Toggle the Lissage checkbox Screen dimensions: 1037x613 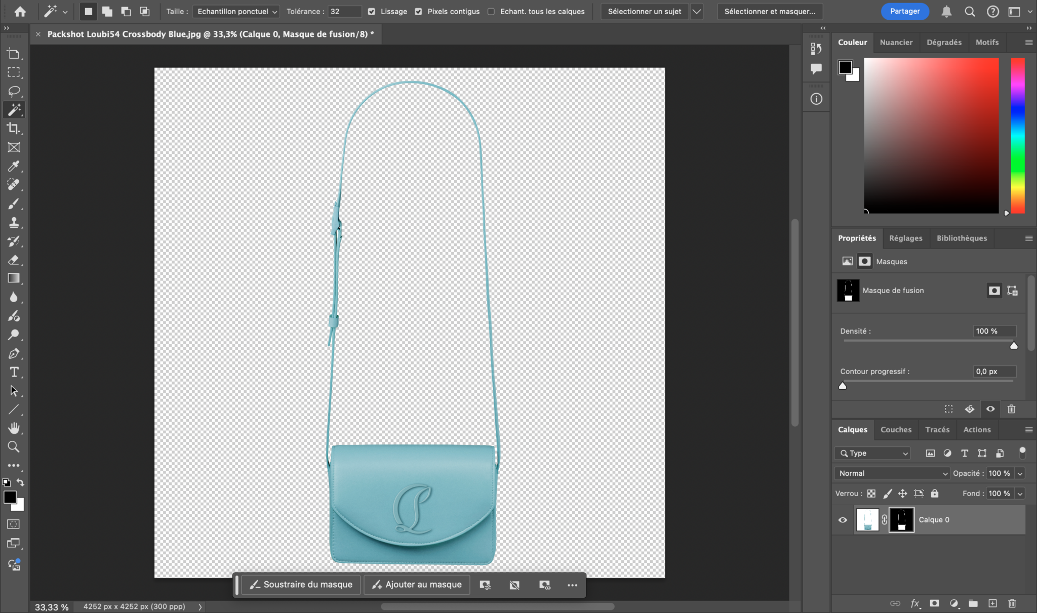pyautogui.click(x=372, y=11)
